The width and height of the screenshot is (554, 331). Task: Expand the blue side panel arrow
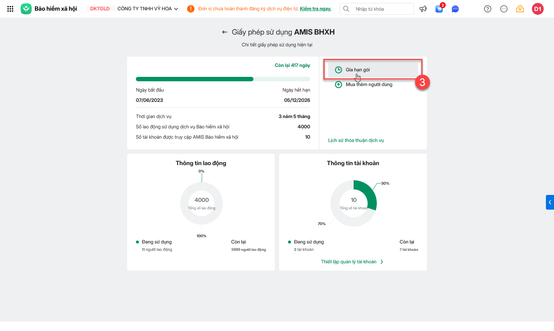point(550,202)
